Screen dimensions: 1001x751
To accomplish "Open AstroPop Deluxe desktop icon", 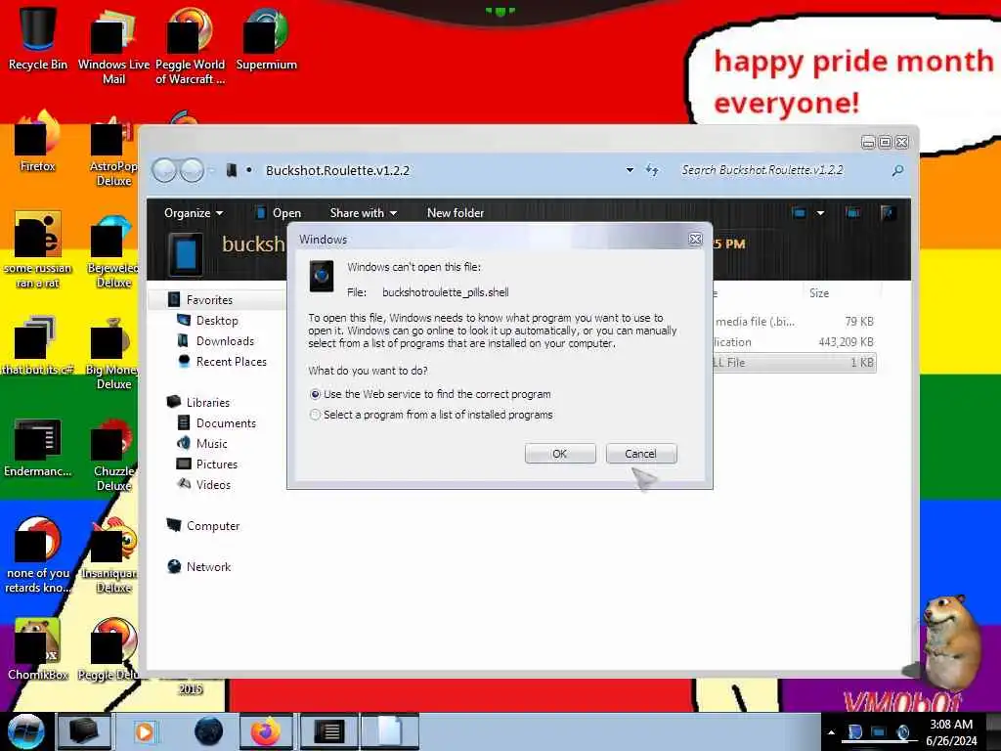I will click(x=113, y=151).
